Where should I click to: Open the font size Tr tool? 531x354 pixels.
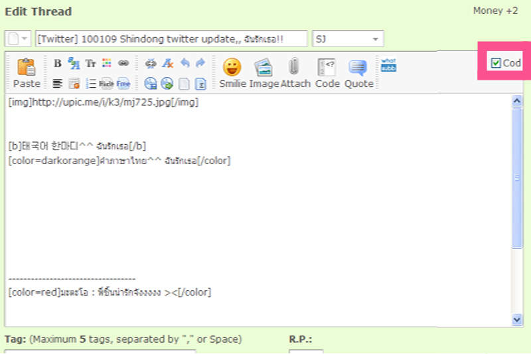pyautogui.click(x=90, y=63)
